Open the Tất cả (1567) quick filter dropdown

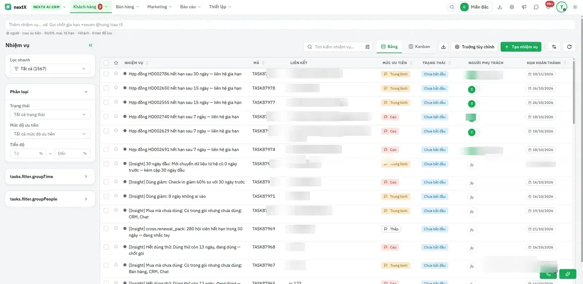coord(50,68)
